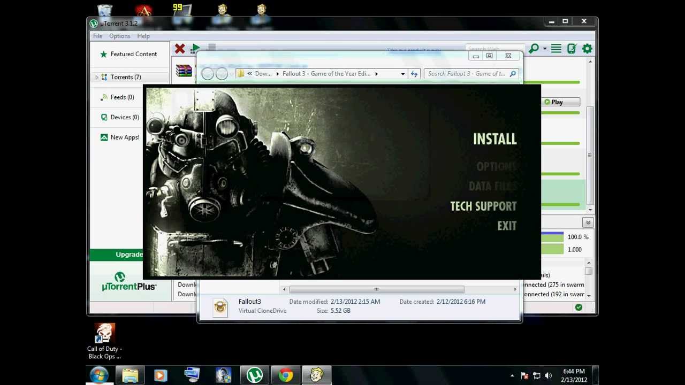685x385 pixels.
Task: Click the computer keyboard icon on the taskbar
Action: (x=192, y=375)
